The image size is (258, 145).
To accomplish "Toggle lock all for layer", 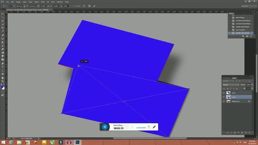I will [237, 89].
